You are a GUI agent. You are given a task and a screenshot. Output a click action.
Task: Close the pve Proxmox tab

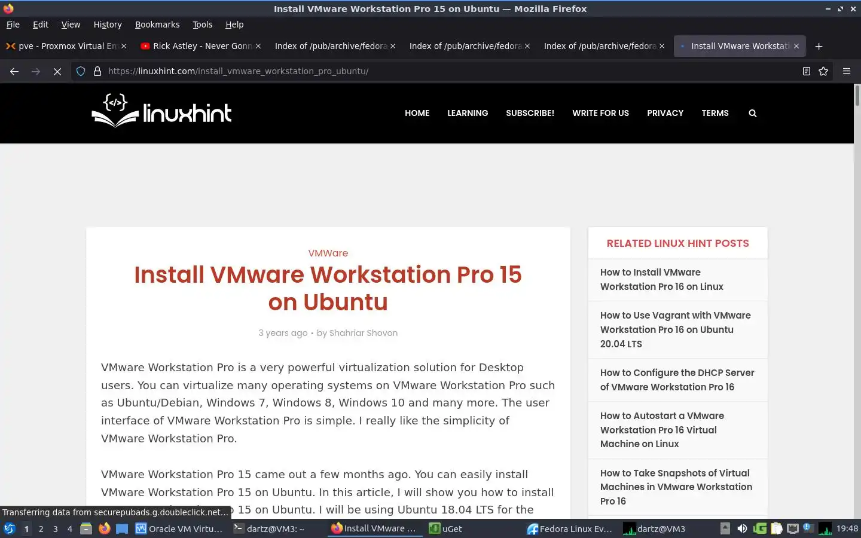click(x=124, y=46)
